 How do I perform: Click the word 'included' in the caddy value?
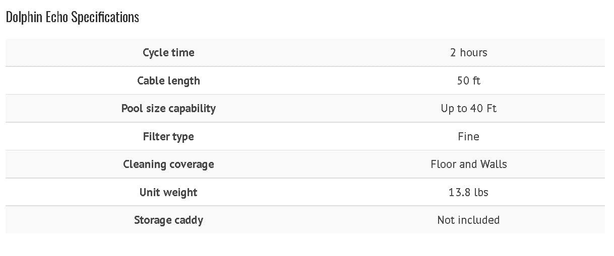(x=479, y=220)
